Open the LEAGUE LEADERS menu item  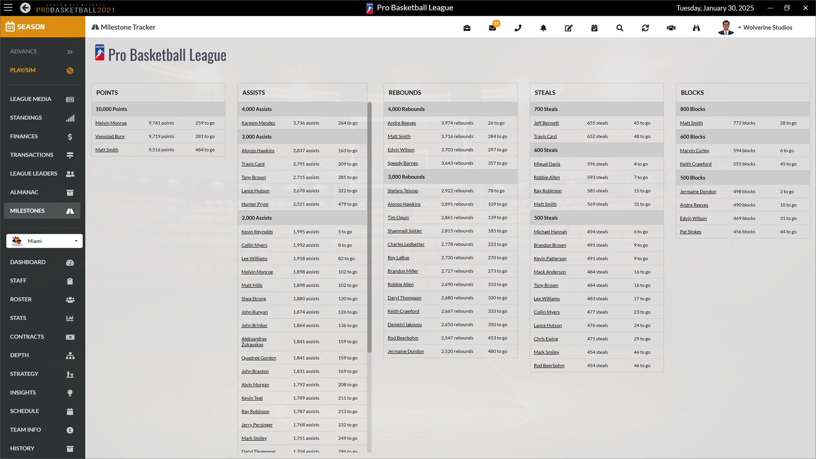(x=34, y=173)
